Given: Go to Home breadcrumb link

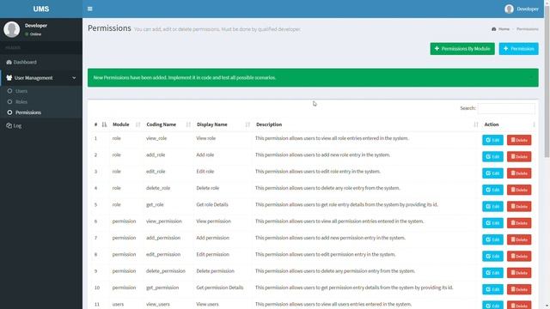Looking at the screenshot, I should coord(504,29).
